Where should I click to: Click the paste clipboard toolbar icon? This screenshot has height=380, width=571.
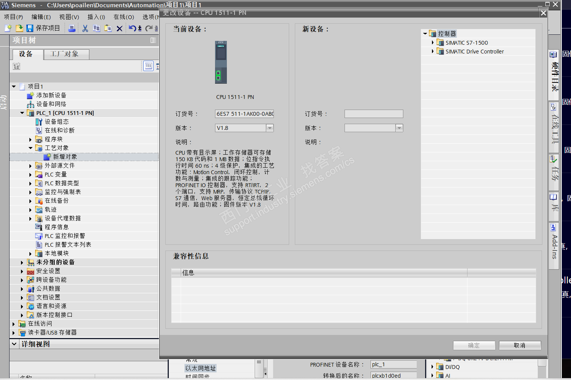108,28
